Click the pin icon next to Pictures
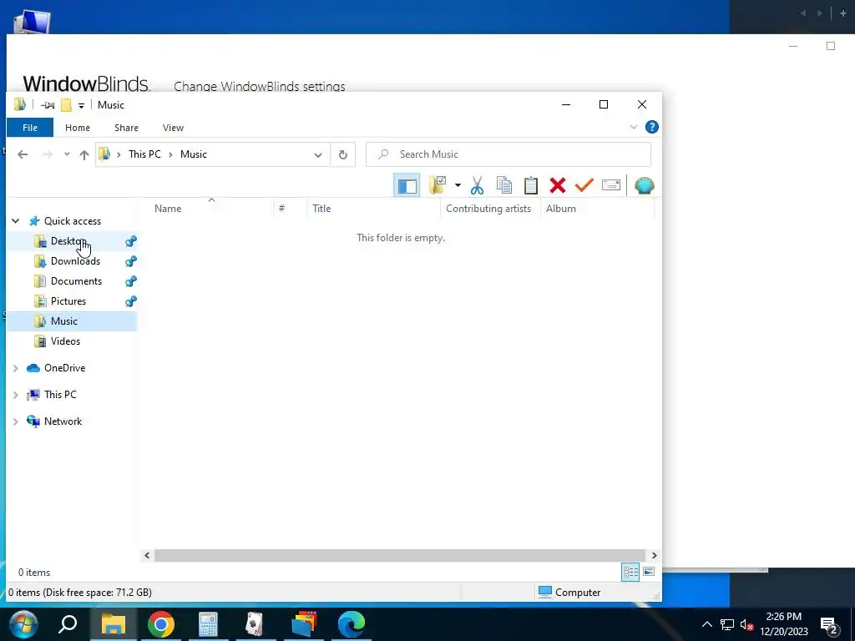This screenshot has height=641, width=855. click(x=131, y=300)
